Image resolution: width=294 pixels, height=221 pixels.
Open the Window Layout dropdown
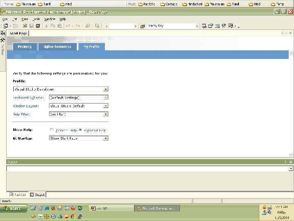click(x=106, y=106)
